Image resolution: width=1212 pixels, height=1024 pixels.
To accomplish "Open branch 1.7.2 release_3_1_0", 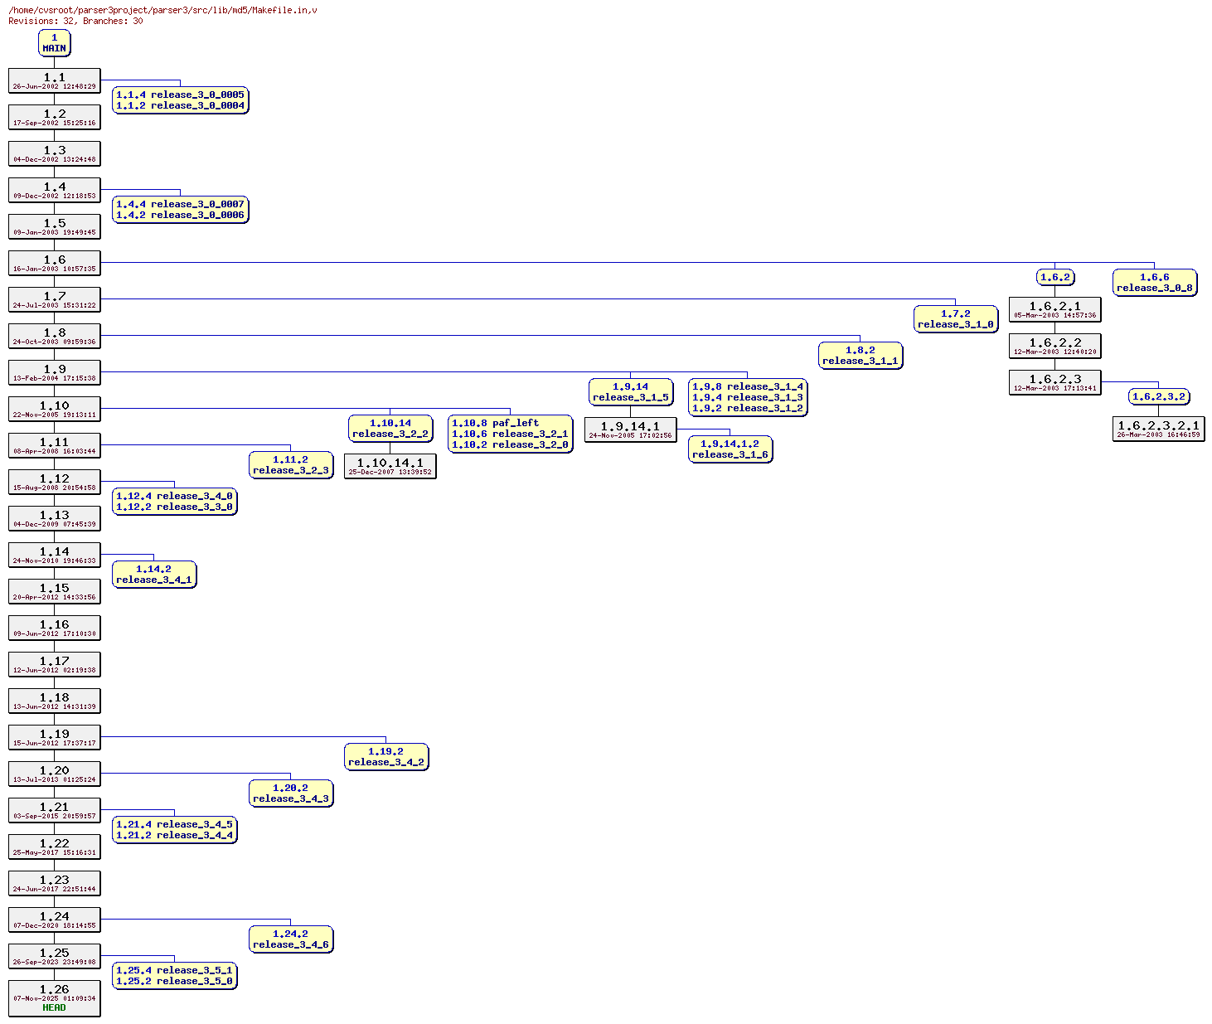I will tap(955, 319).
